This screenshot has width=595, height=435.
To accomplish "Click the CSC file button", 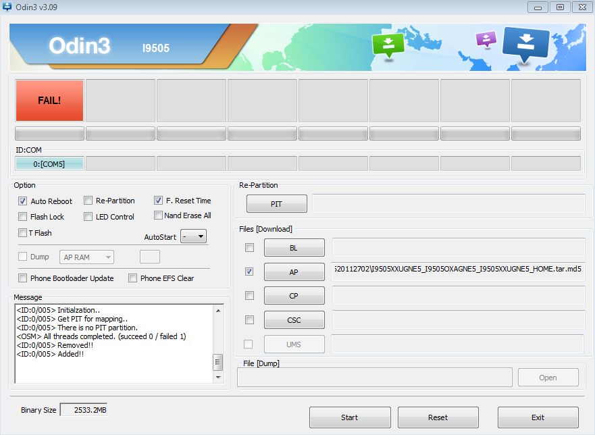I will point(294,320).
